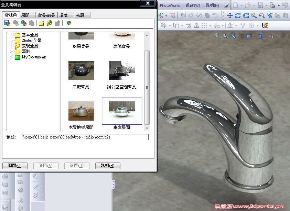Click the display style cube icon
Screen dimensions: 290x211
261,36
